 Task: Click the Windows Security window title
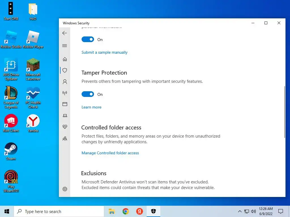[76, 23]
